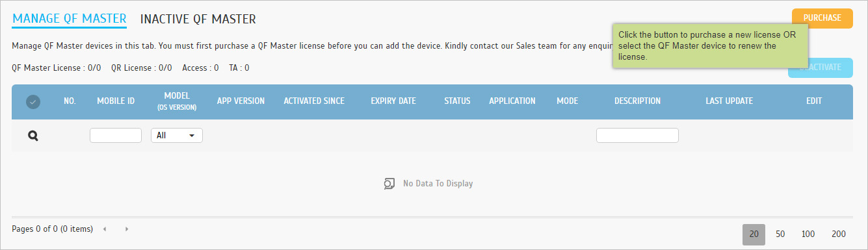The image size is (868, 250).
Task: Sort by the Last Update column header
Action: pyautogui.click(x=730, y=101)
